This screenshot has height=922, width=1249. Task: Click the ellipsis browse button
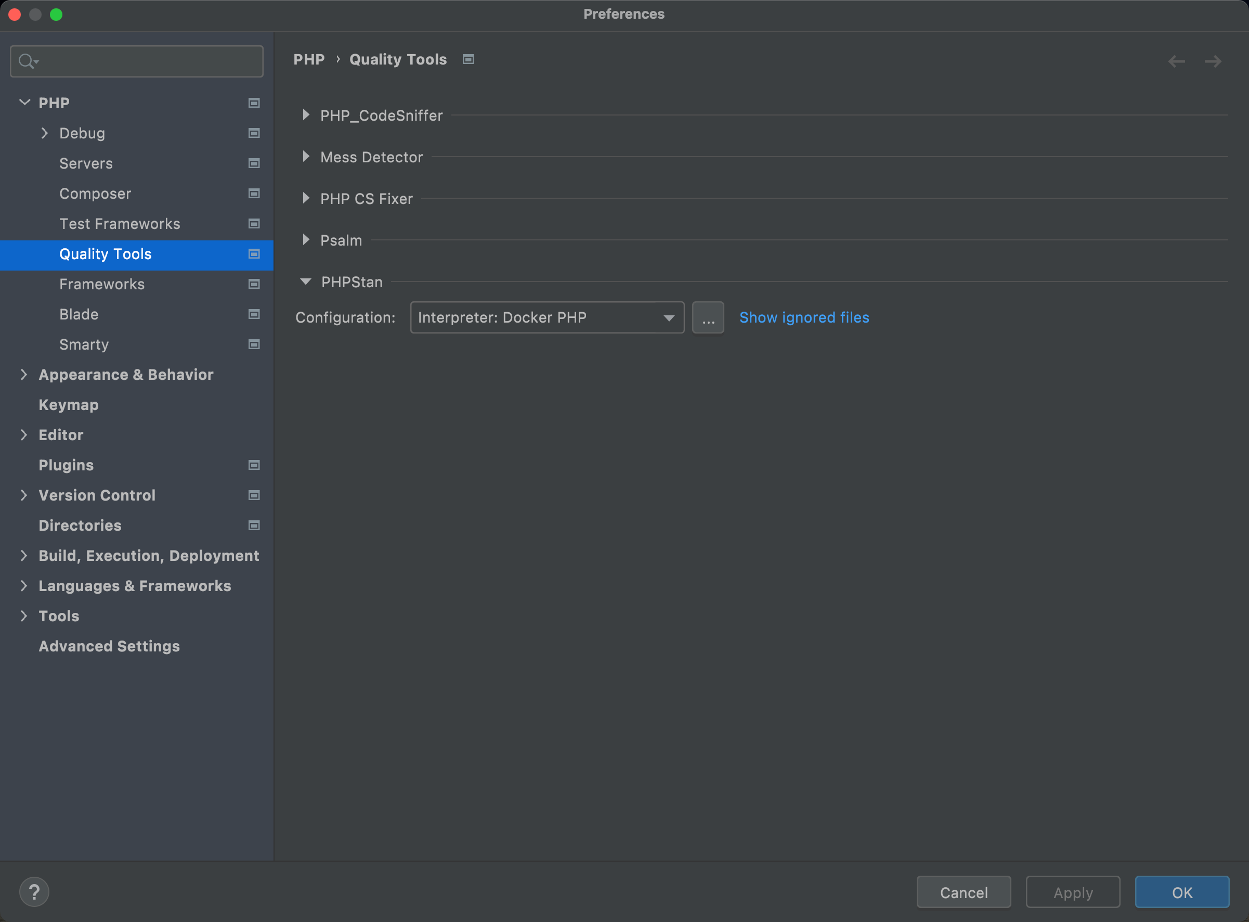tap(708, 317)
